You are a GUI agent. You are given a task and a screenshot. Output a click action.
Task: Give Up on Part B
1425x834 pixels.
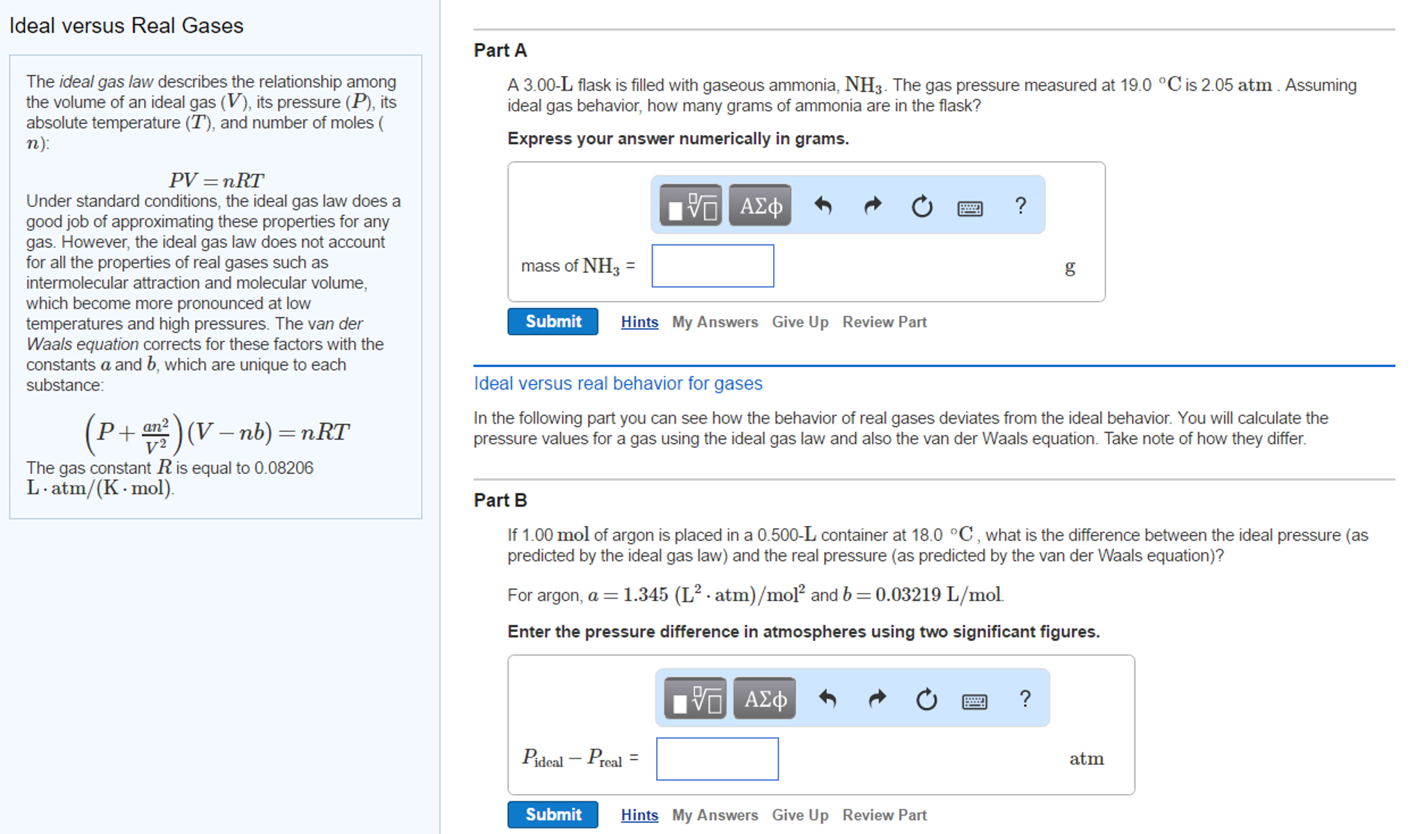[x=800, y=814]
